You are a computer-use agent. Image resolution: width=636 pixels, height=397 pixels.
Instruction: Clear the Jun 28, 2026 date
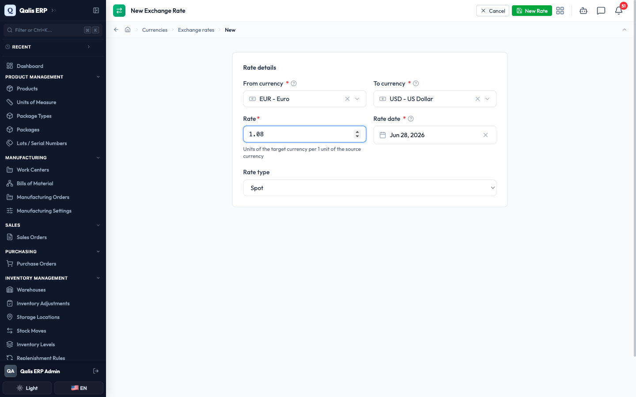click(x=485, y=135)
